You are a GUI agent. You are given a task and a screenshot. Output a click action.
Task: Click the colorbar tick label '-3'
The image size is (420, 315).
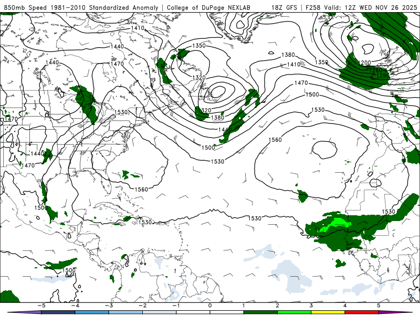click(109, 306)
